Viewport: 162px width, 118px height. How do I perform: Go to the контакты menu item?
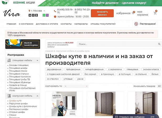[66, 24]
